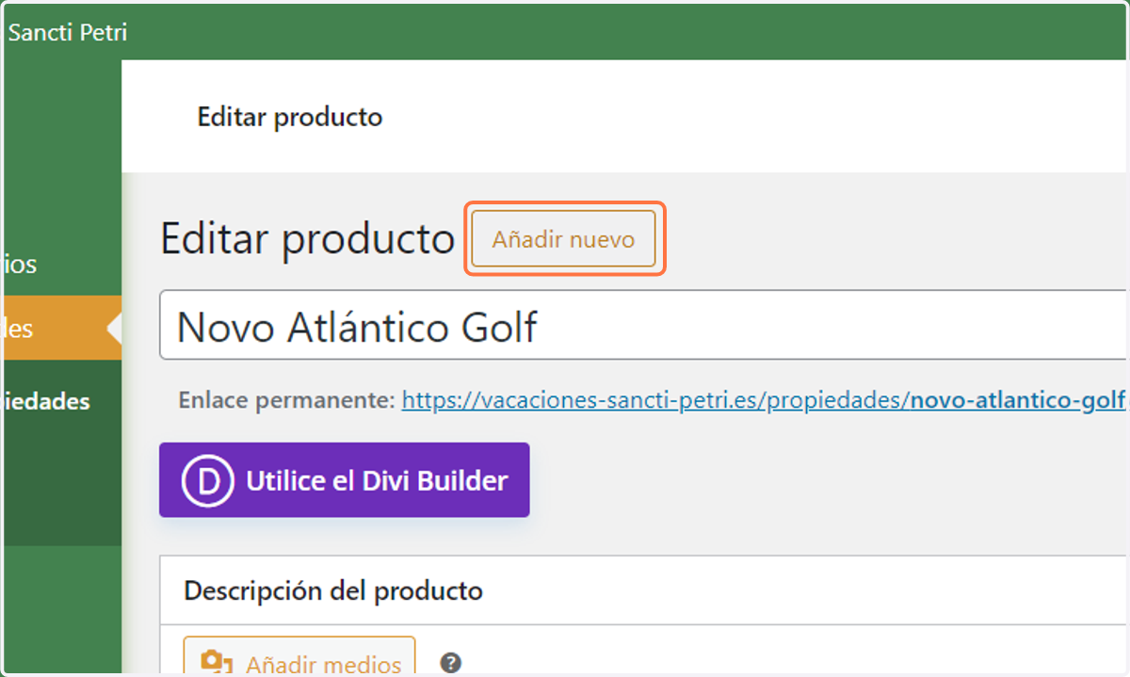Viewport: 1130px width, 677px height.
Task: Launch 'Utilice el Divi Builder' button
Action: (345, 480)
